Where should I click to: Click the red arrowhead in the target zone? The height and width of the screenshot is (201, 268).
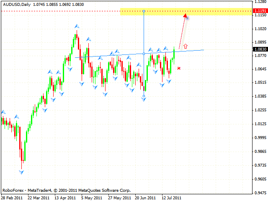point(185,16)
